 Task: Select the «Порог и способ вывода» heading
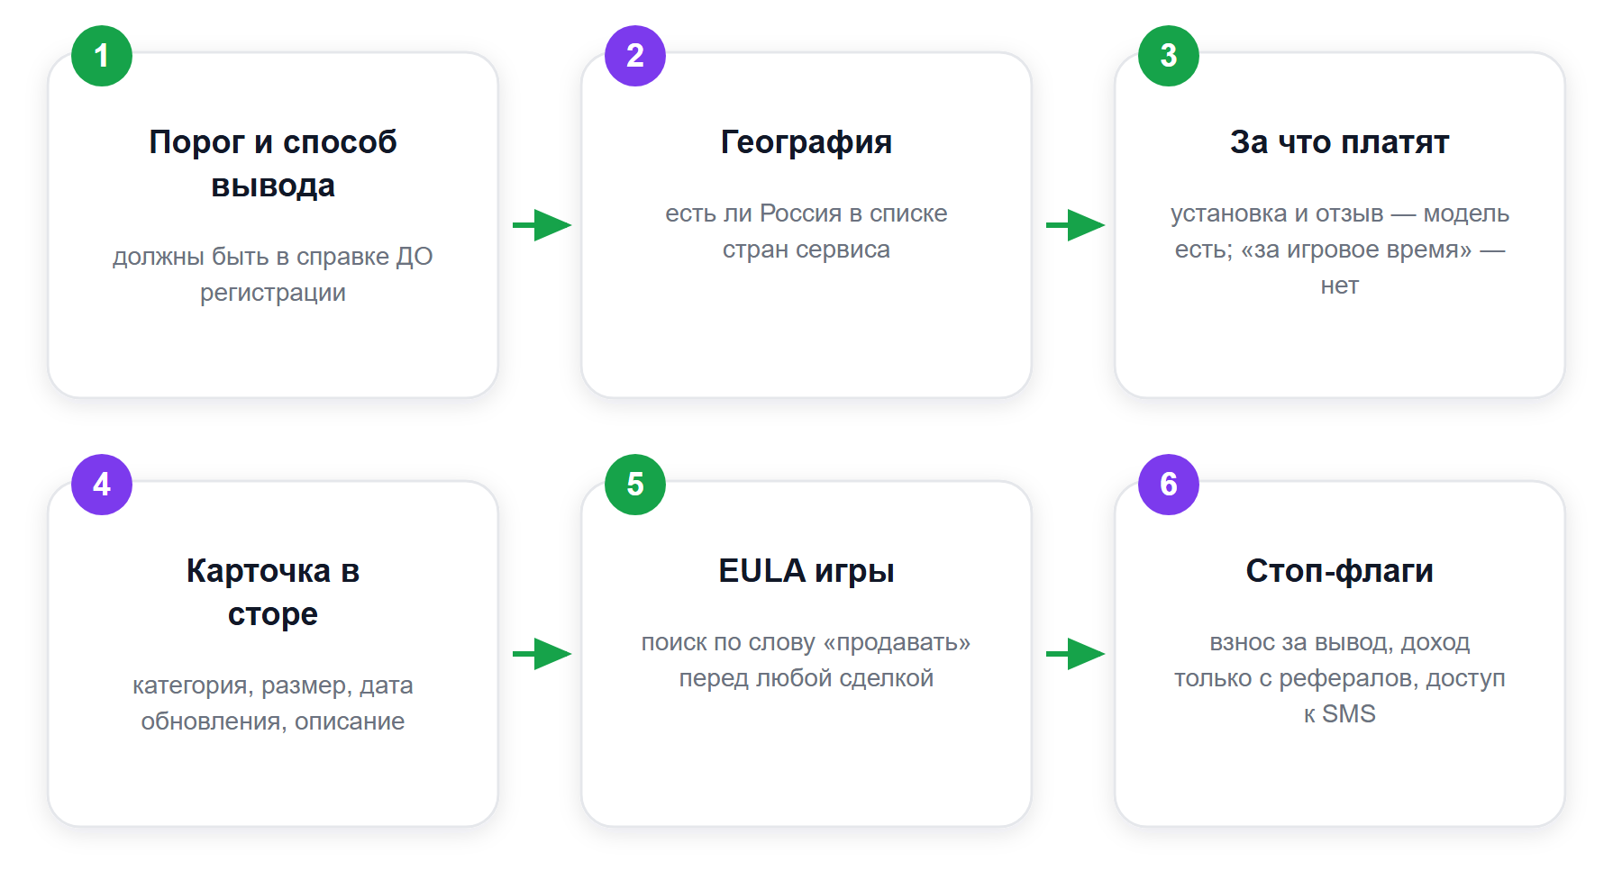(273, 164)
